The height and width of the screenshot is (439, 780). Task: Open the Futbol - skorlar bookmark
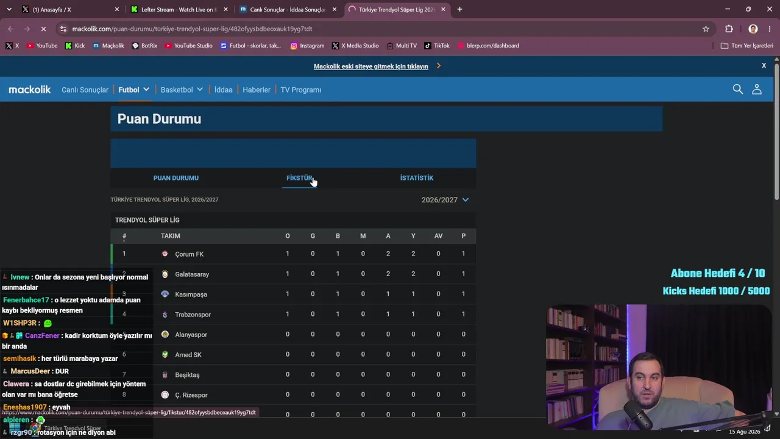[x=250, y=46]
